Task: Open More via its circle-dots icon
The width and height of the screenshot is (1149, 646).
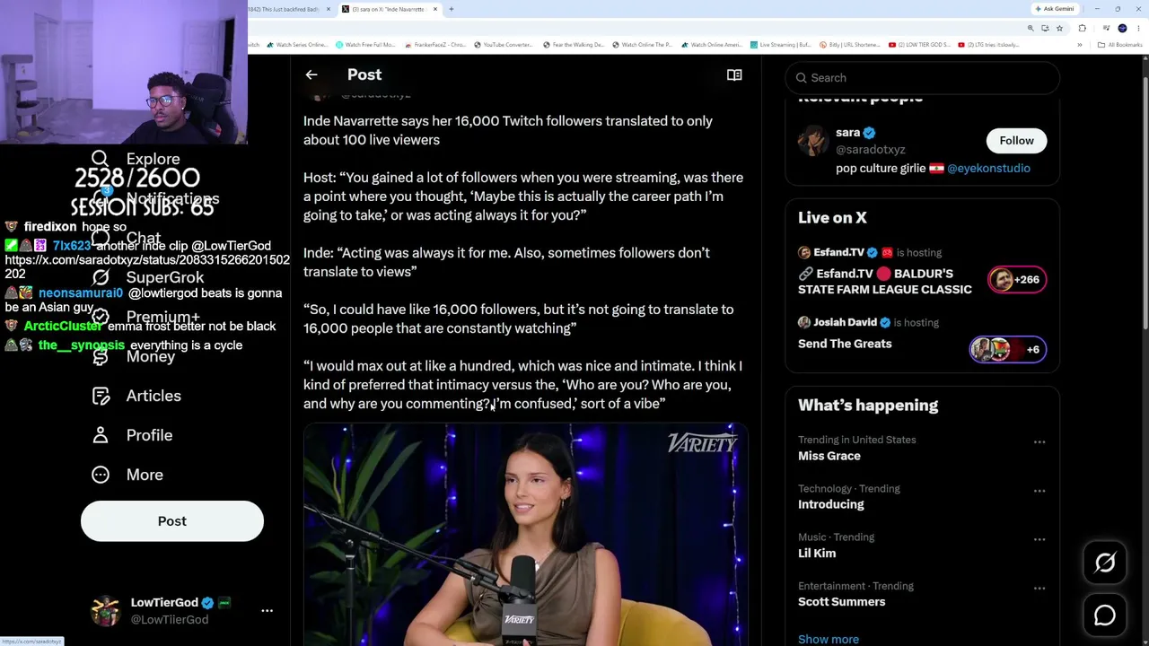Action: point(101,475)
